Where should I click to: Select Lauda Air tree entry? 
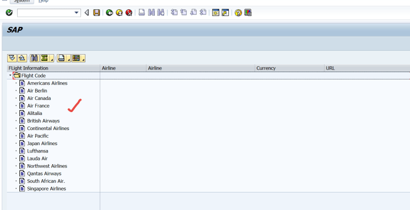tap(38, 159)
